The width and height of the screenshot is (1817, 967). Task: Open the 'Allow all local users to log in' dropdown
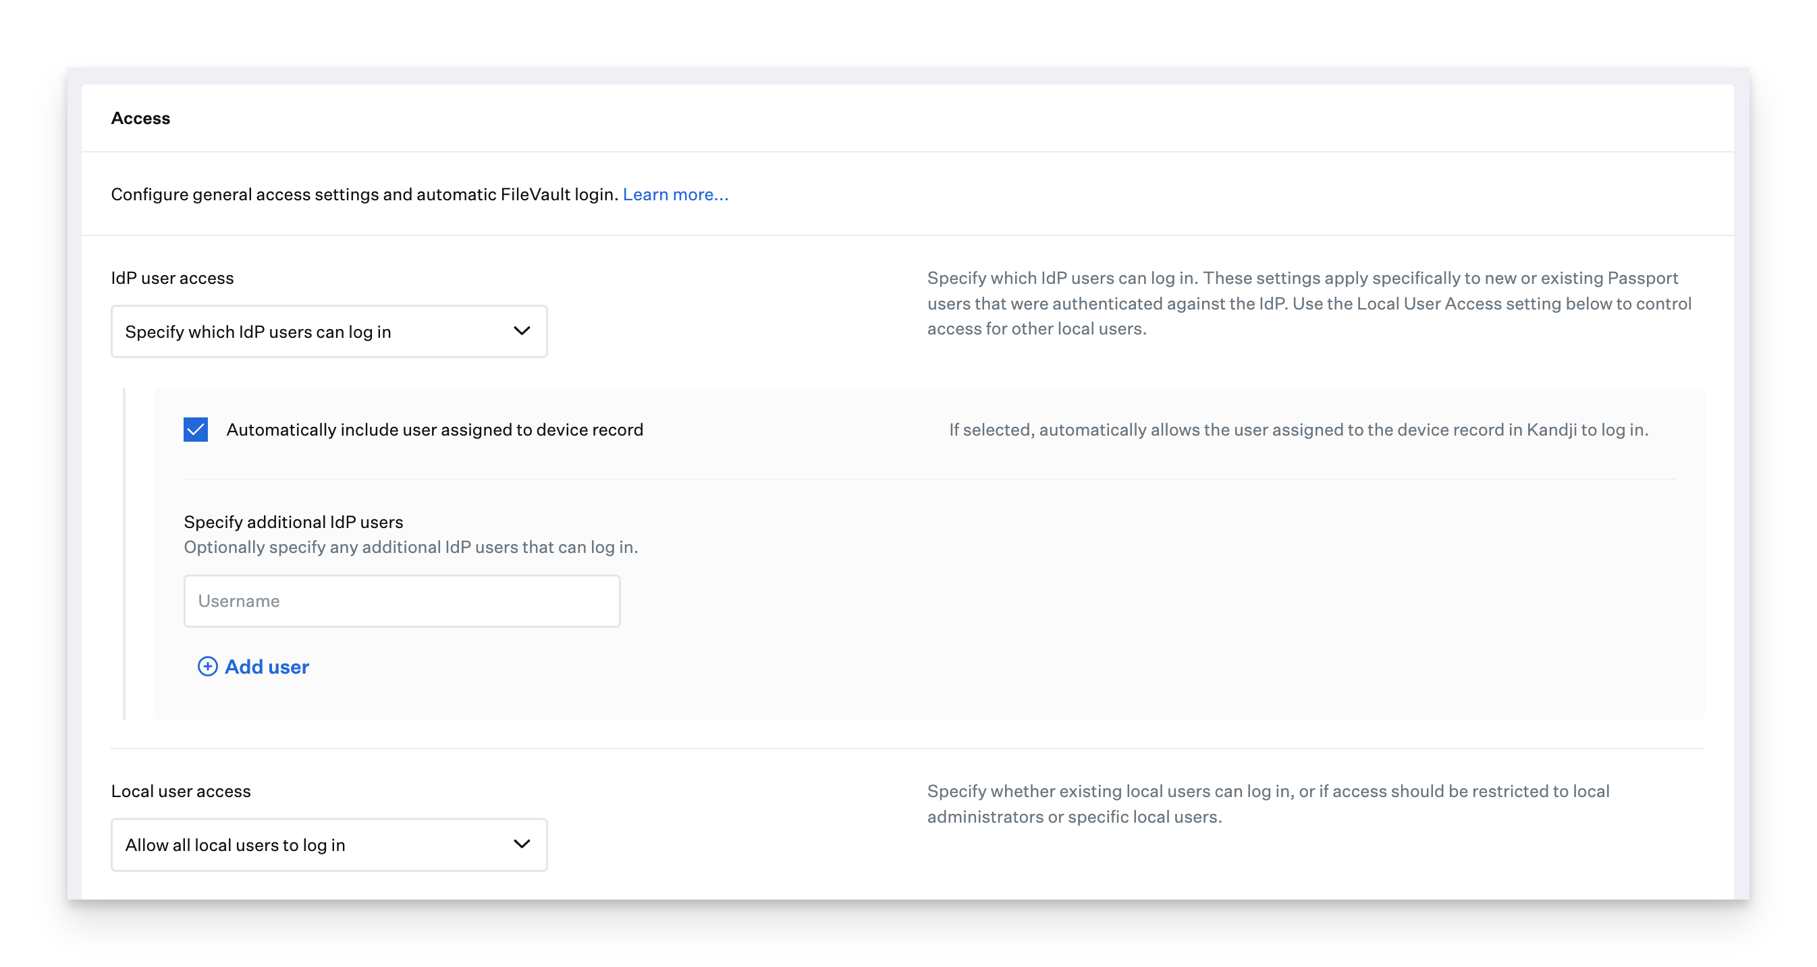(x=329, y=845)
